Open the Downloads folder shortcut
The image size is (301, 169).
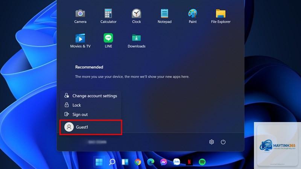click(x=136, y=41)
